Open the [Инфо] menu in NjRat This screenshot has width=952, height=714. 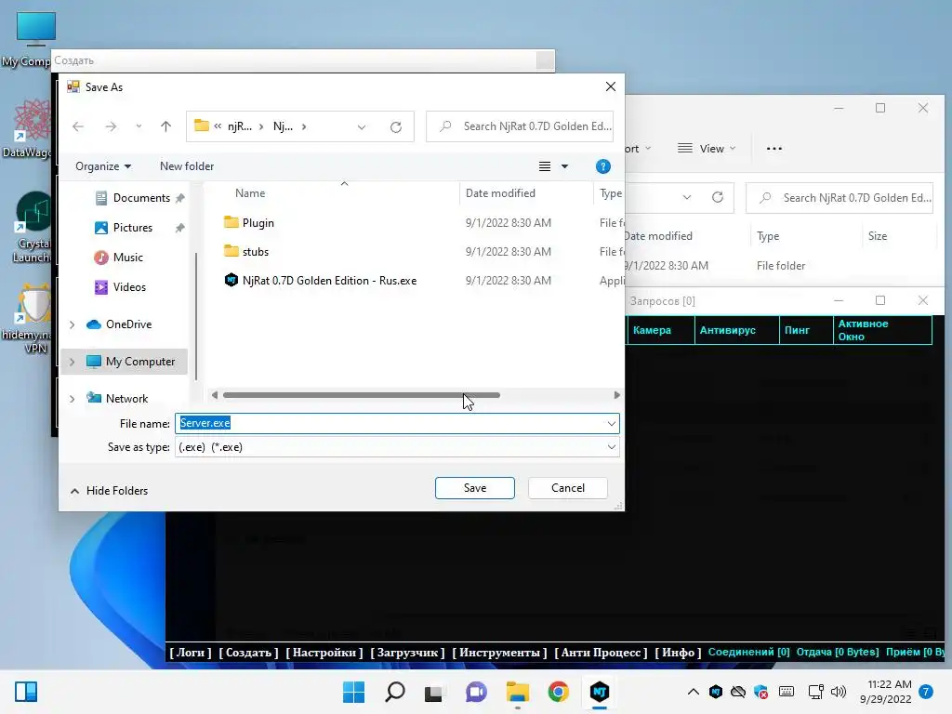(x=678, y=653)
